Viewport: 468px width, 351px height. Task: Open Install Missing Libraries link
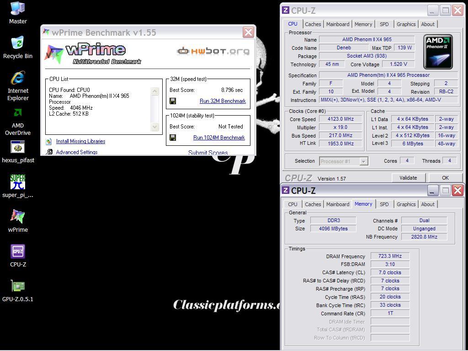[x=80, y=141]
